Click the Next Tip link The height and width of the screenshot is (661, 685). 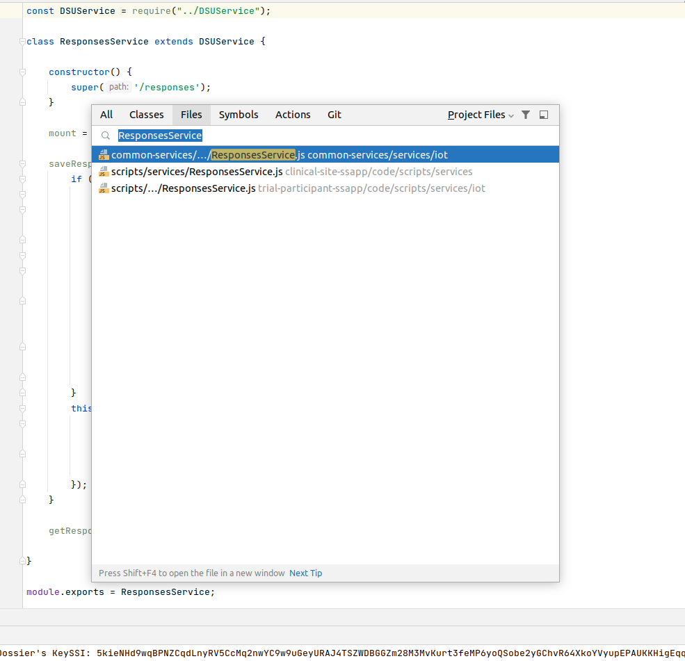[305, 573]
